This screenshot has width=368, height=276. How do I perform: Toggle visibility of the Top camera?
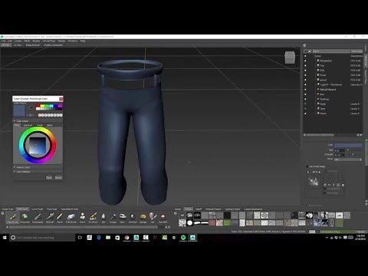click(305, 65)
